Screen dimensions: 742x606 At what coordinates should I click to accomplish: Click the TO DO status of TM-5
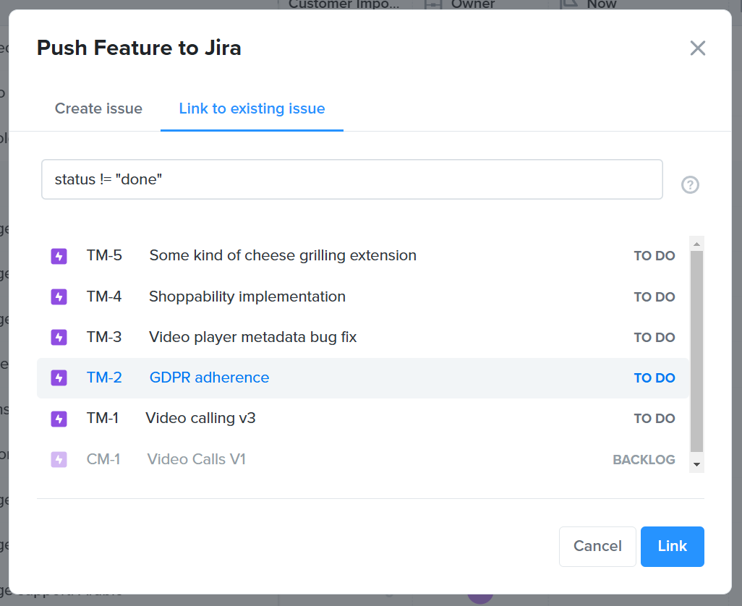pos(654,256)
